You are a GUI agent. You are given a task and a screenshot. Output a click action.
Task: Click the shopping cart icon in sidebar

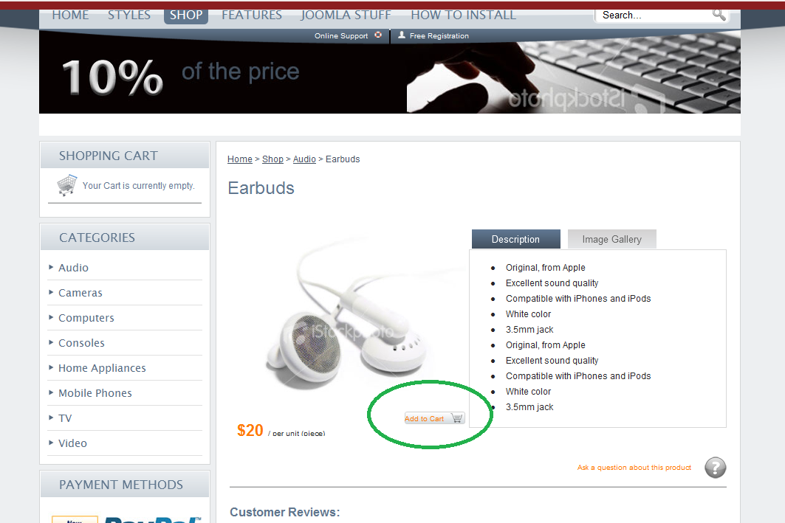[x=67, y=185]
